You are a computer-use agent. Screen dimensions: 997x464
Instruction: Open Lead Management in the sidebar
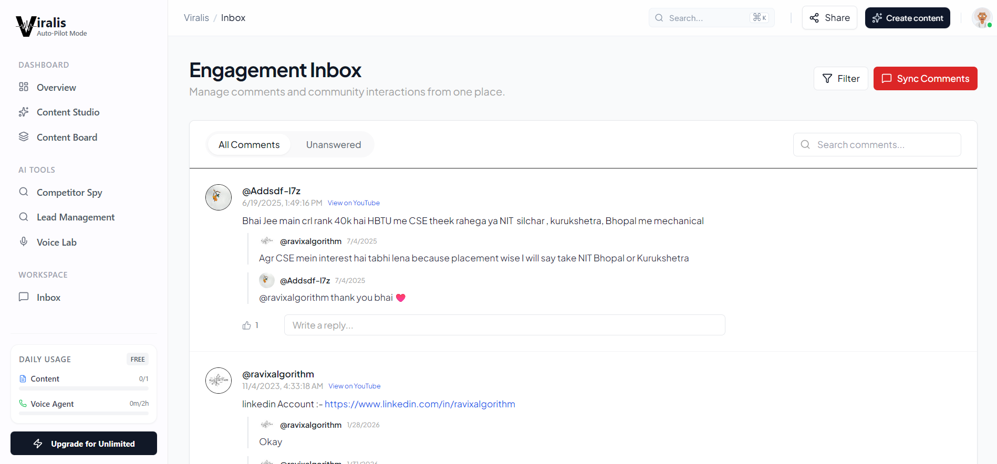point(76,217)
